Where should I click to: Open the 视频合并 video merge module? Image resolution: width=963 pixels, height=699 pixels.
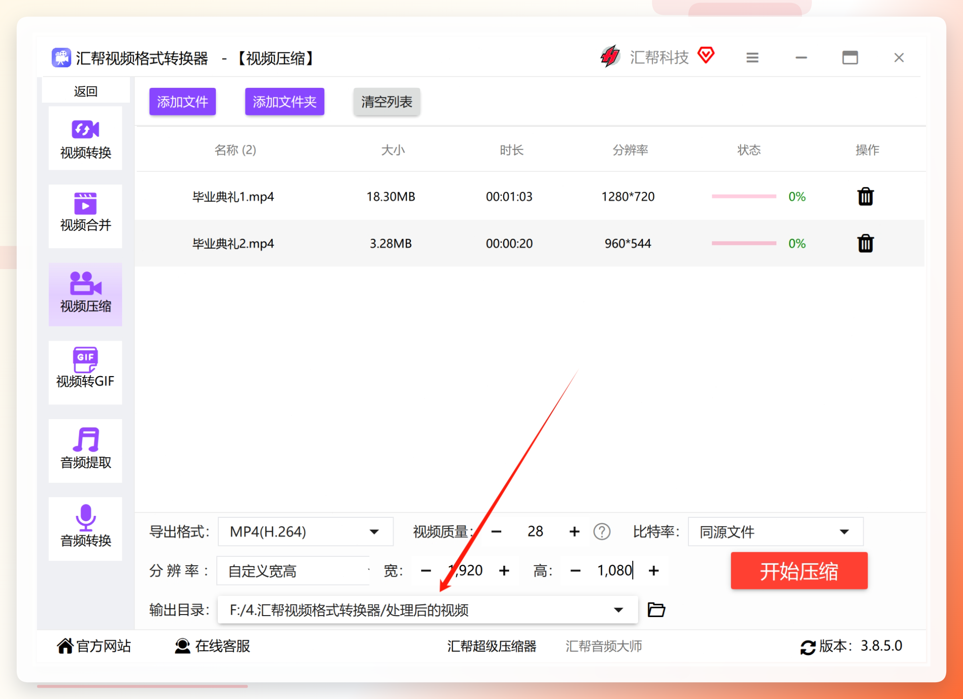pyautogui.click(x=85, y=216)
